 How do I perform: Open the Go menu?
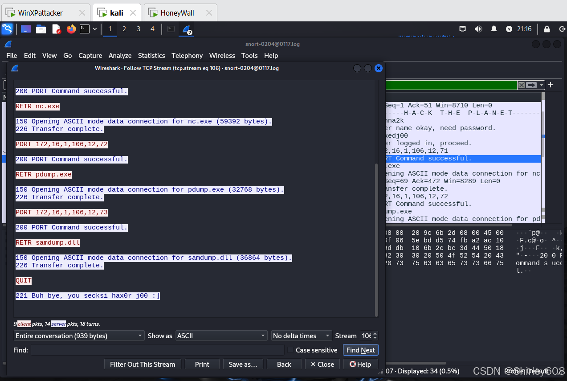pyautogui.click(x=68, y=56)
